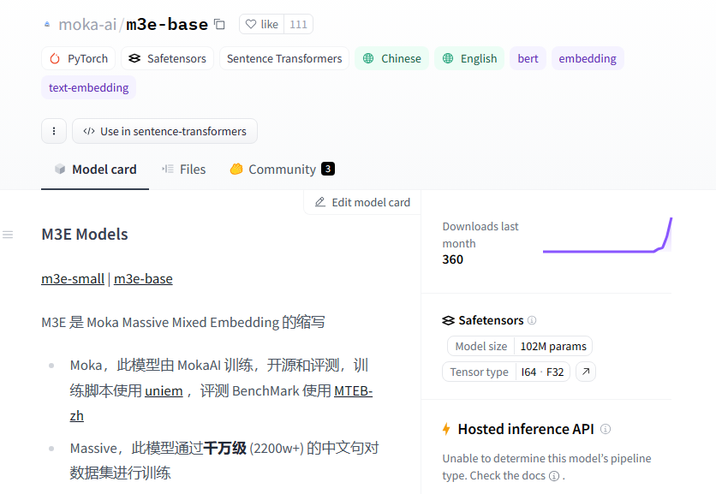Open tensor details with arrow icon

pos(586,372)
